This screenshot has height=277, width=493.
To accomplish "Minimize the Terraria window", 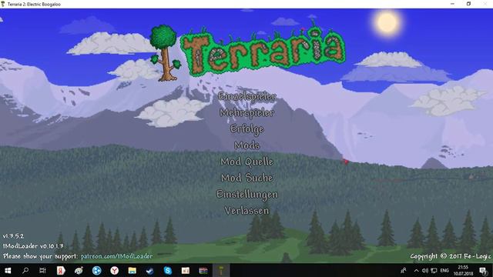I will pyautogui.click(x=452, y=4).
